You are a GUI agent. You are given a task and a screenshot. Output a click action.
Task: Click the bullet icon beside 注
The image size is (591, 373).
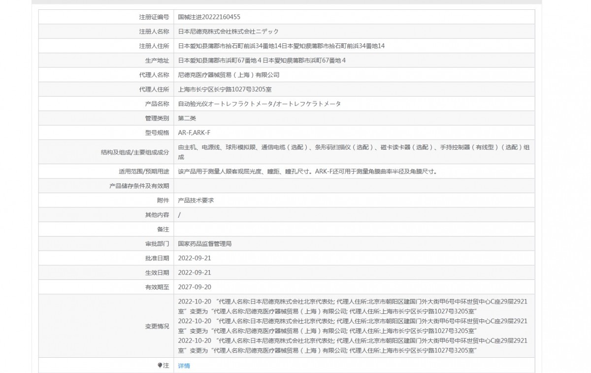160,366
